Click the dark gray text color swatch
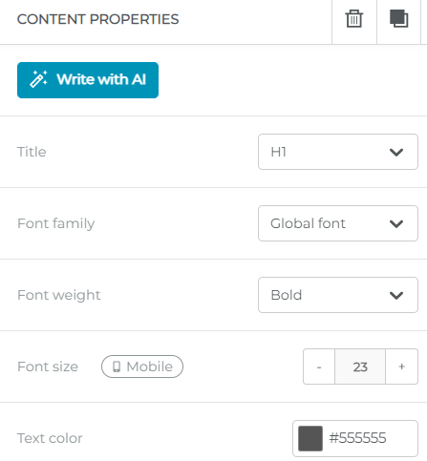 point(310,438)
